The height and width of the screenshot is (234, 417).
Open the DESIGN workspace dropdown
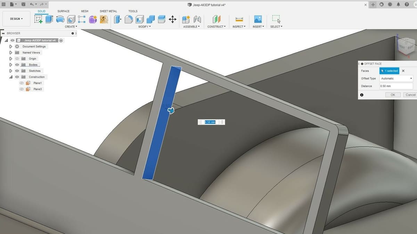[x=16, y=19]
